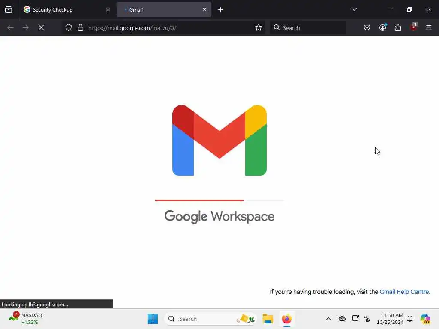Launch File Explorer from taskbar
Viewport: 439px width, 329px height.
268,319
